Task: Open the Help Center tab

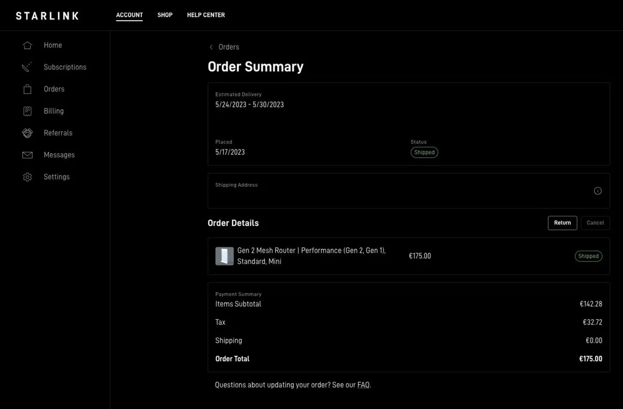Action: [x=206, y=15]
